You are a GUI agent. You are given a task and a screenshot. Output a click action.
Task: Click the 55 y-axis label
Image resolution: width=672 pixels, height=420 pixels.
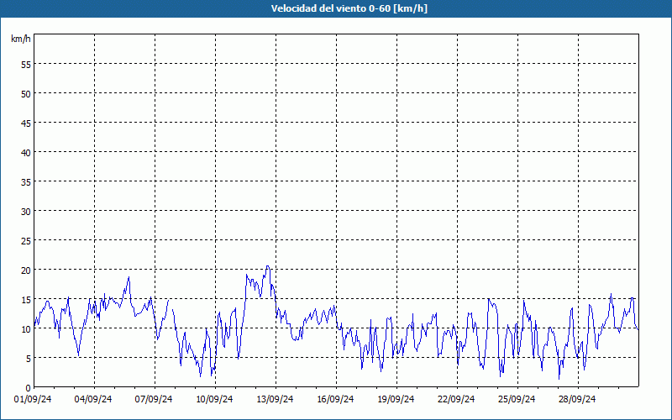[x=26, y=65]
